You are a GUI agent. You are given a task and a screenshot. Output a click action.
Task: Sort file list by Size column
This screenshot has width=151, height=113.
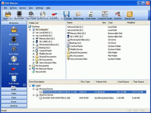(98, 23)
